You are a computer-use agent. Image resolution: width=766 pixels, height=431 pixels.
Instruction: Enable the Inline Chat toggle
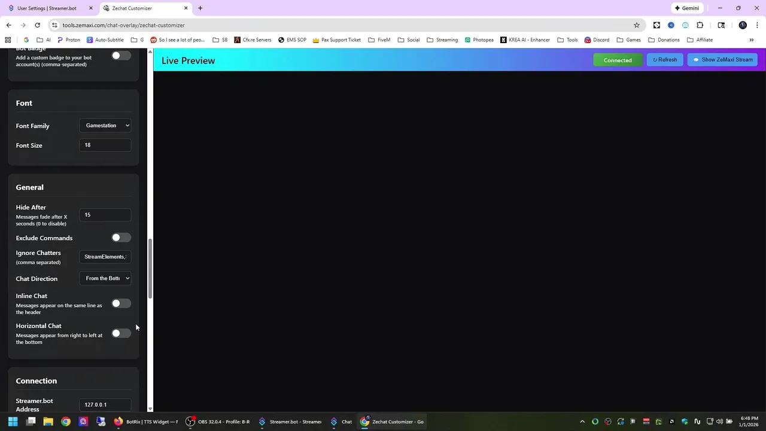121,303
